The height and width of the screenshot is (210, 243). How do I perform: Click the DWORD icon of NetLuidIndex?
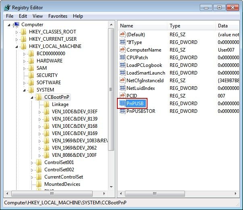pos(122,88)
